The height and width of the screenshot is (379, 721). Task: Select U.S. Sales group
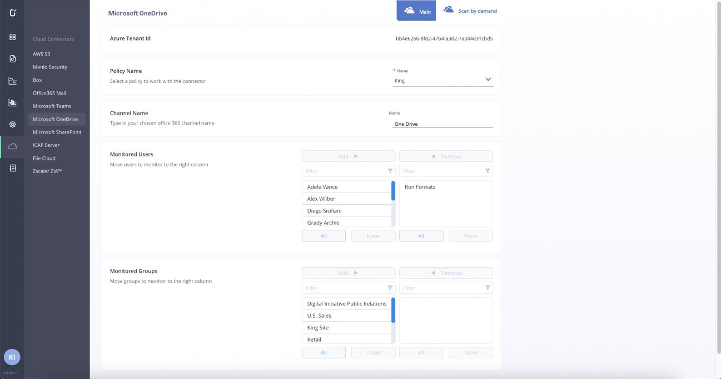(346, 316)
